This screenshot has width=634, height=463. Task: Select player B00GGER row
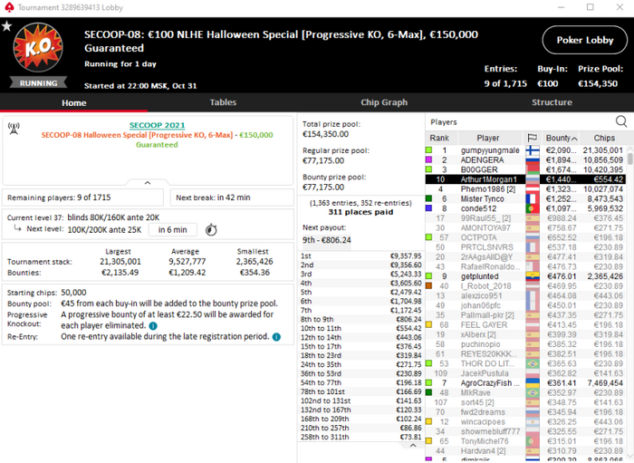(x=525, y=169)
